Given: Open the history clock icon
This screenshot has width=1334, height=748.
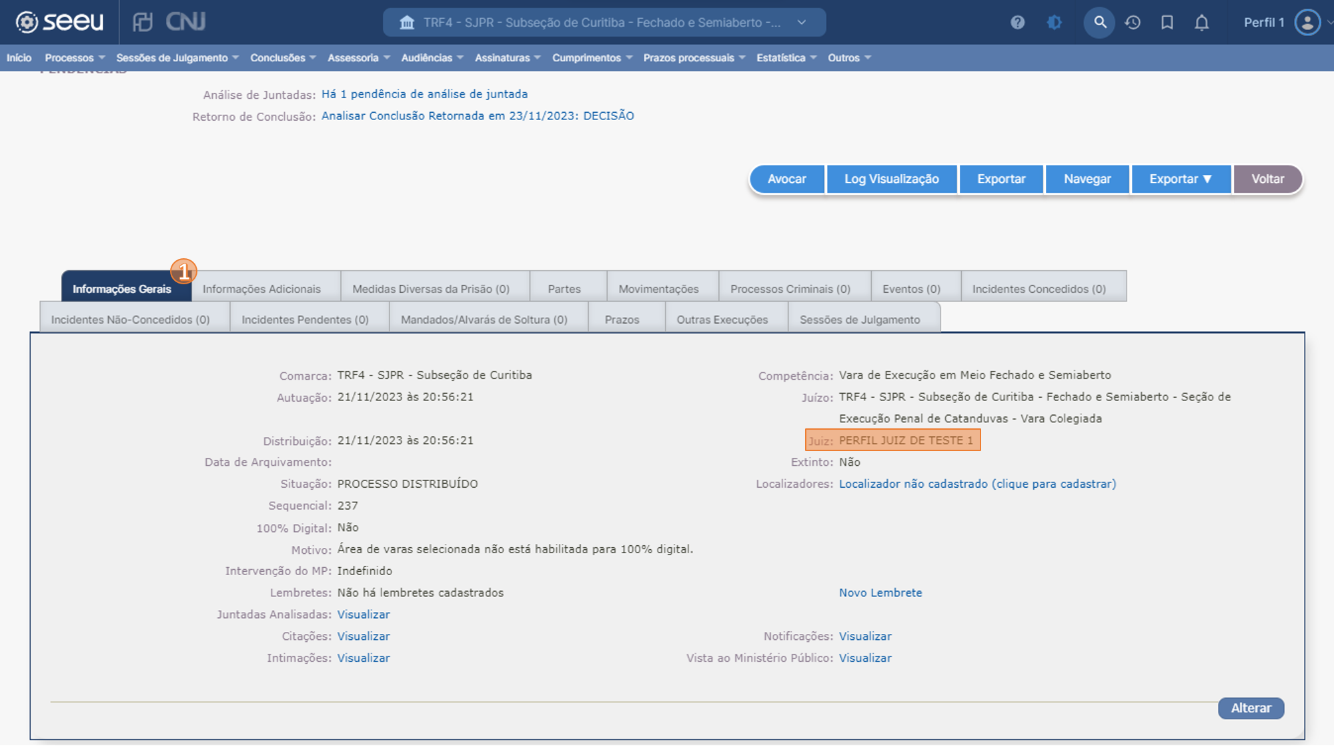Looking at the screenshot, I should pos(1133,23).
